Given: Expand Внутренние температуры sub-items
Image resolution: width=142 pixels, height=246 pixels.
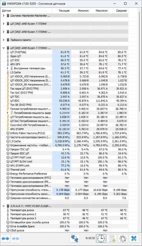Looking at the screenshot, I should (x=7, y=68).
